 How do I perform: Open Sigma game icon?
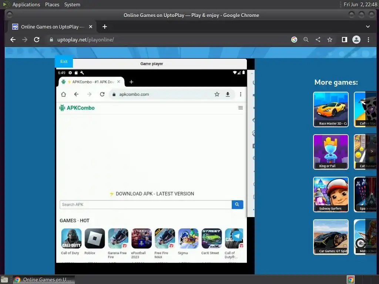click(188, 239)
